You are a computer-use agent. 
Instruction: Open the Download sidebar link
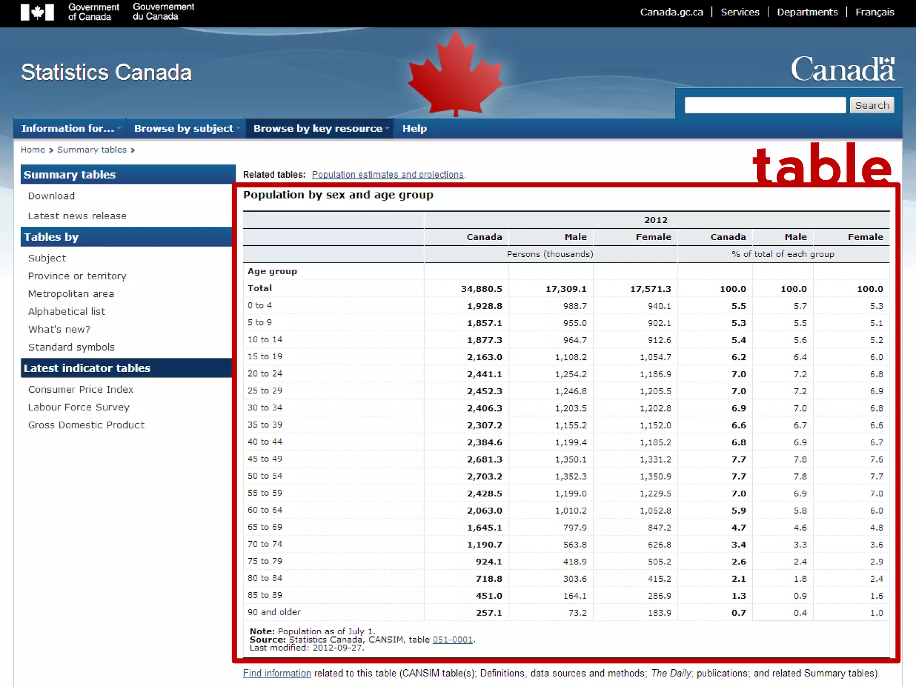tap(51, 196)
